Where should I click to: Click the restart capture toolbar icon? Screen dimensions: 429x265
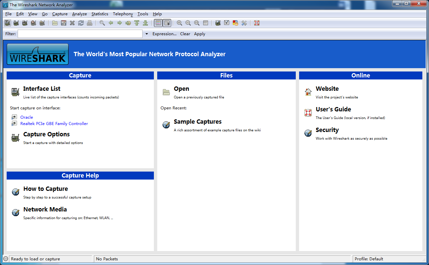point(42,23)
